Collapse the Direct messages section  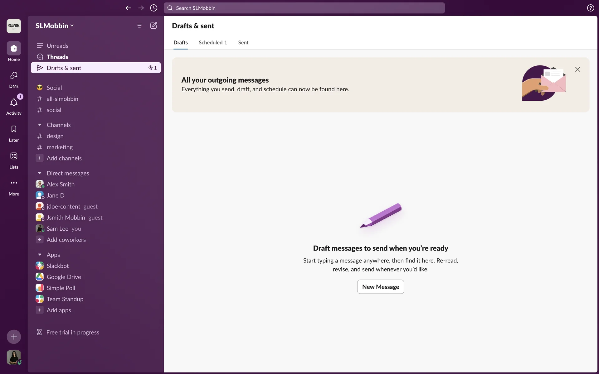pos(40,173)
